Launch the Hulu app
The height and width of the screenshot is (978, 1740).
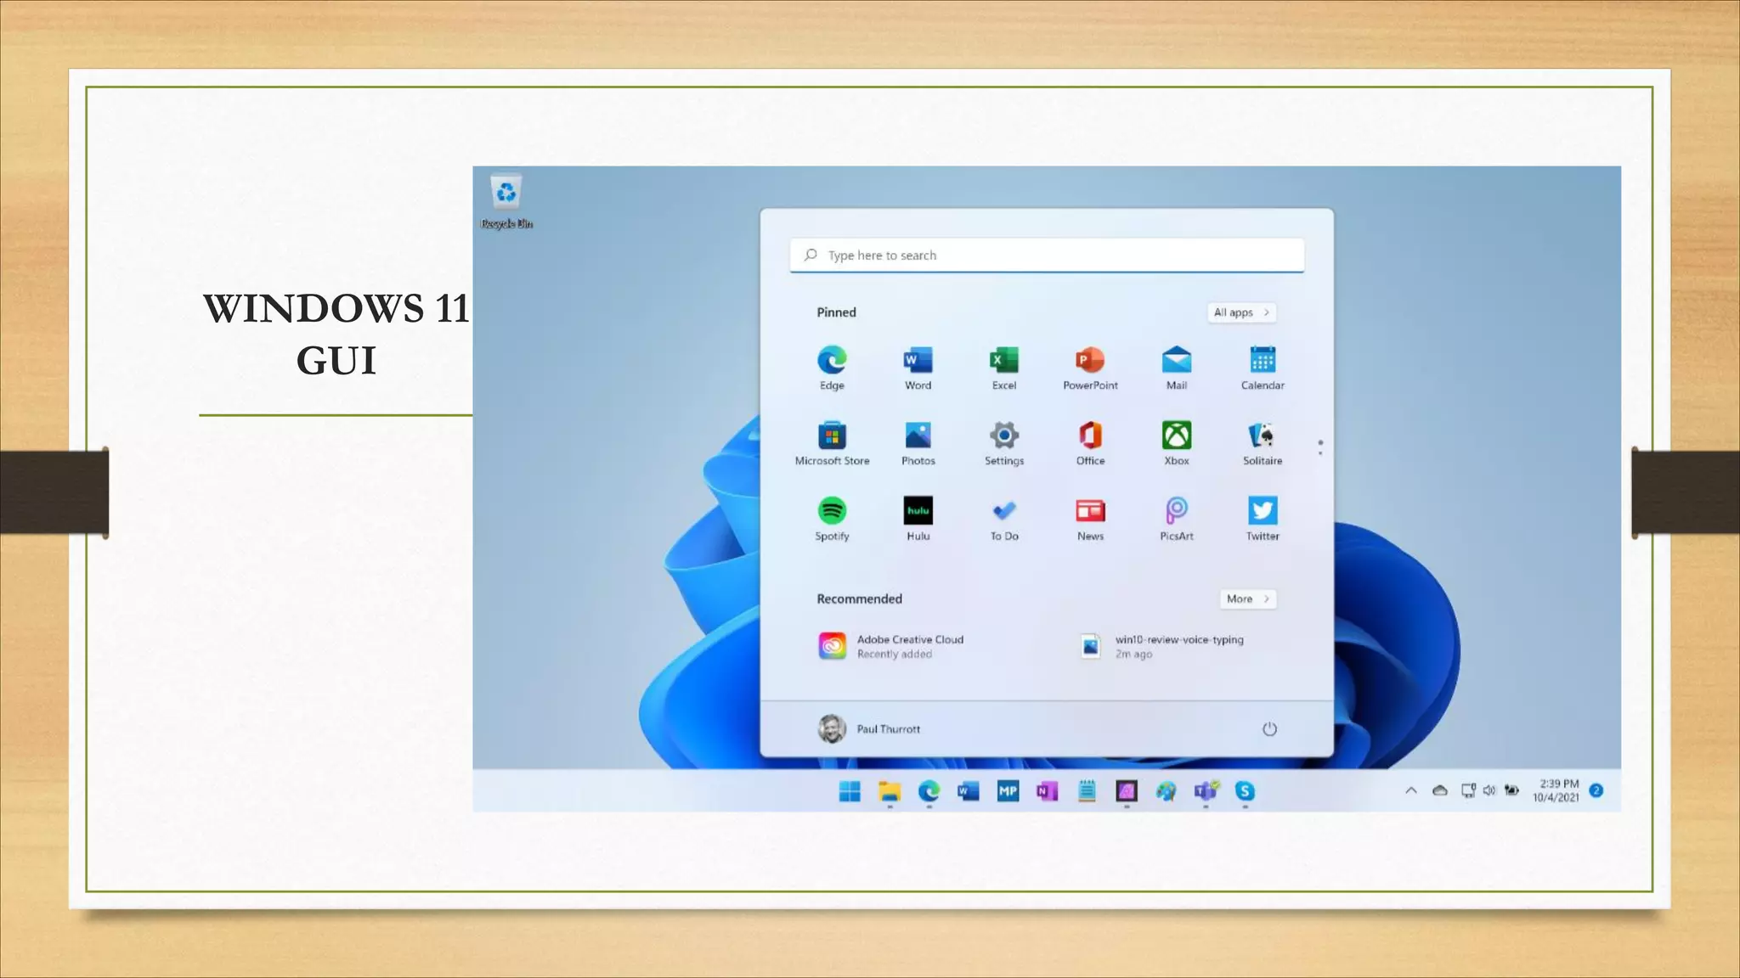pyautogui.click(x=918, y=519)
